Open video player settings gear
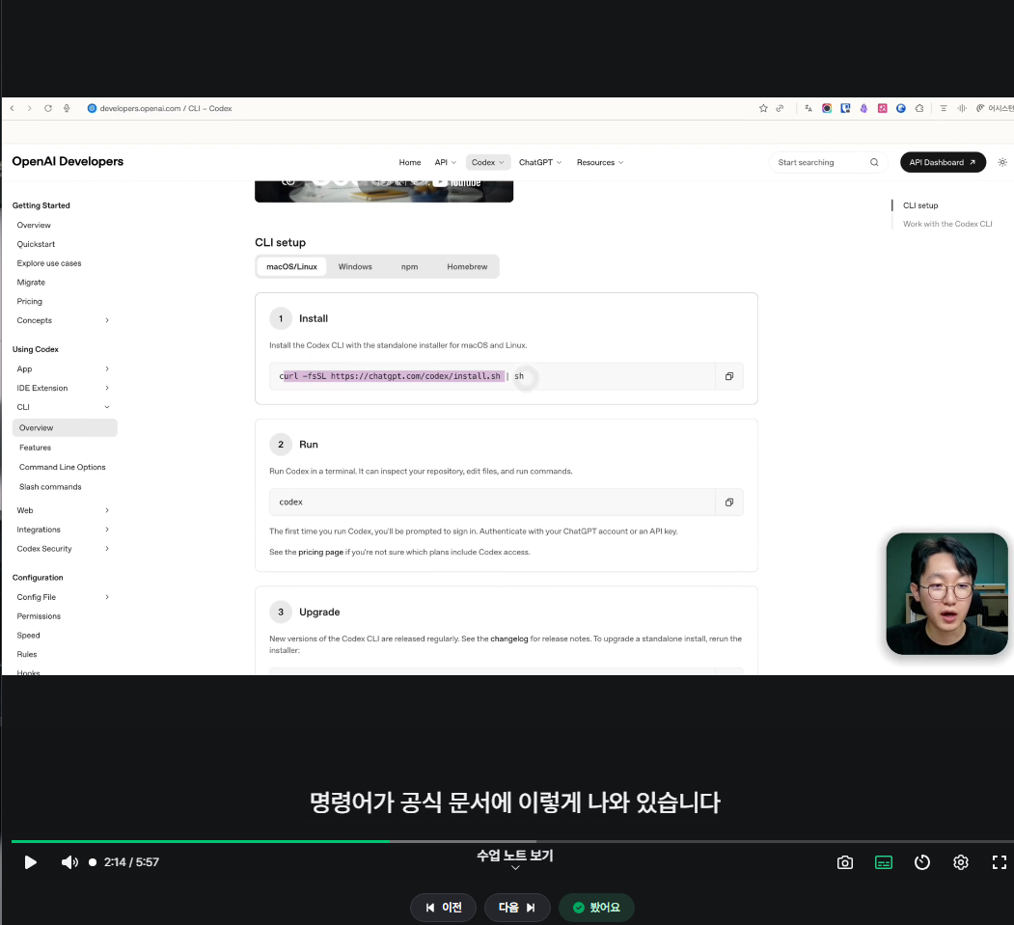 pos(961,862)
